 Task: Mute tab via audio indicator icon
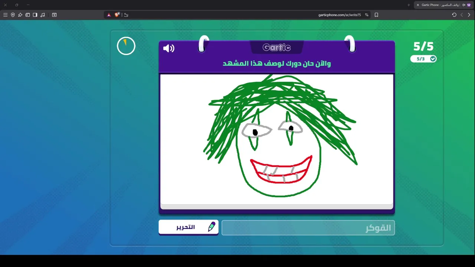464,5
